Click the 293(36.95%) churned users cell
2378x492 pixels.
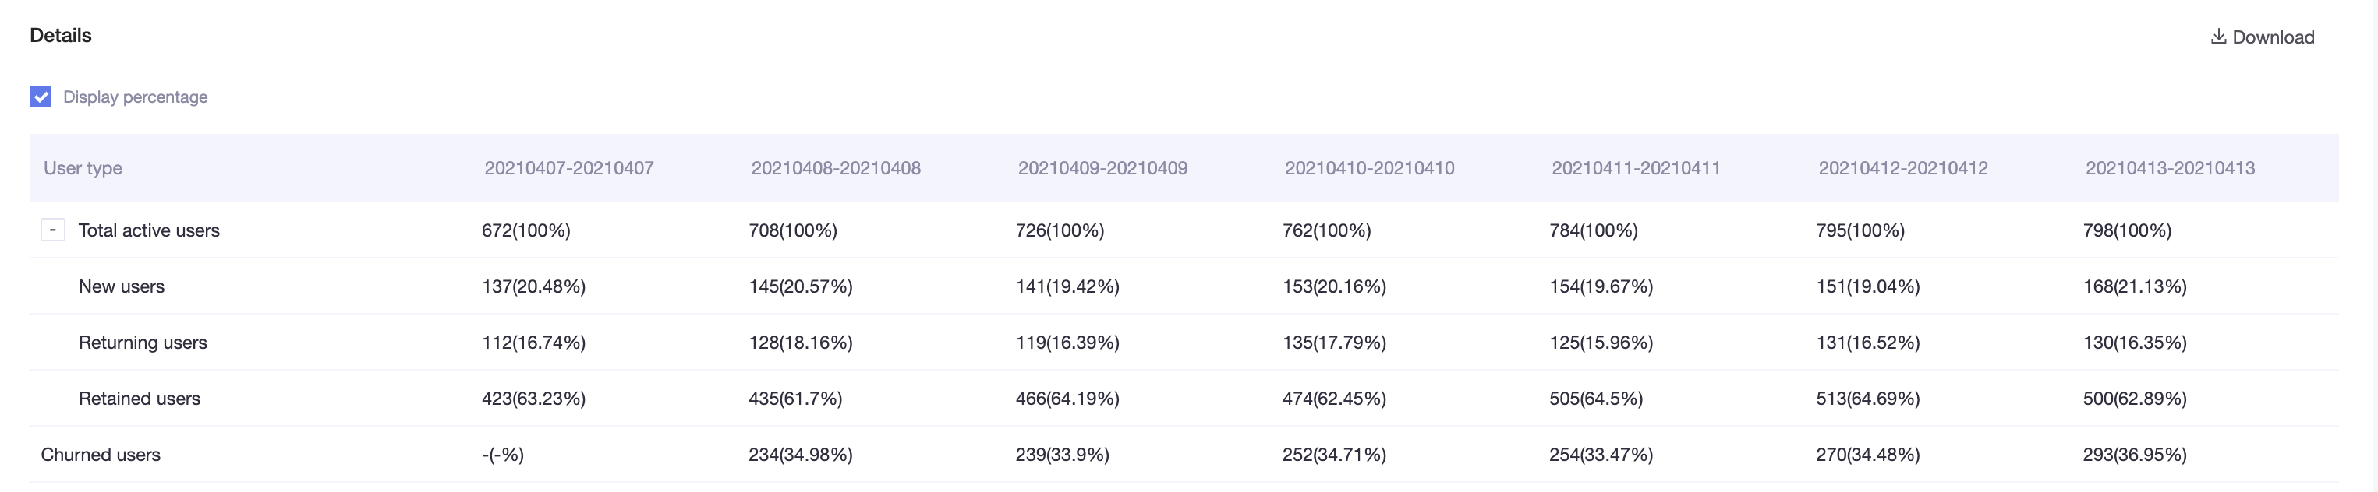2134,455
